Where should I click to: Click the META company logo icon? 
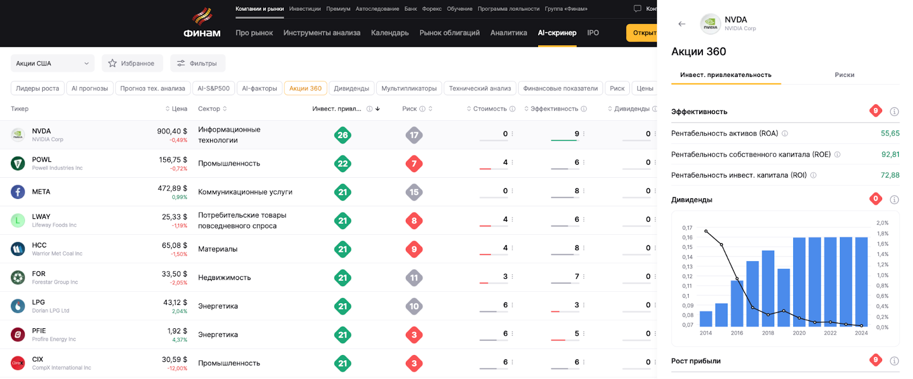tap(18, 192)
